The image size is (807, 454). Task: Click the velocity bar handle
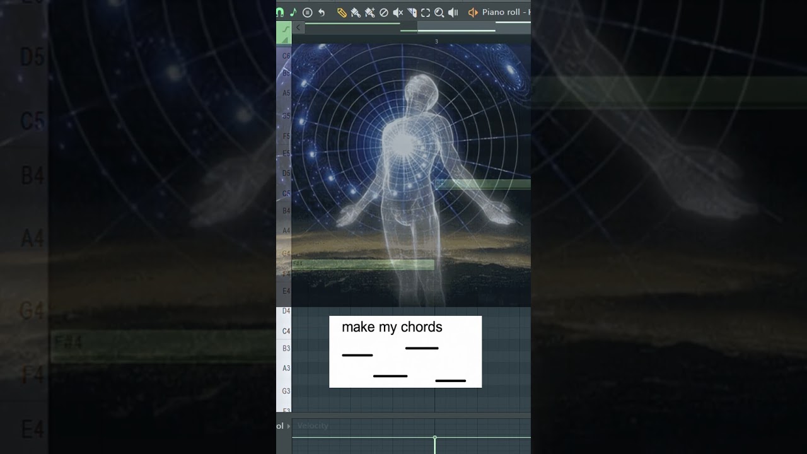[x=434, y=438]
